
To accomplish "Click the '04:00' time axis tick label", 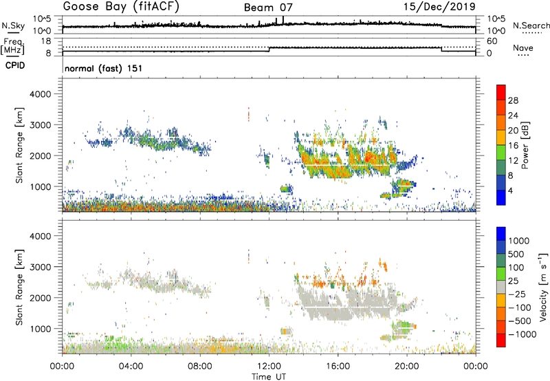I will (x=131, y=367).
